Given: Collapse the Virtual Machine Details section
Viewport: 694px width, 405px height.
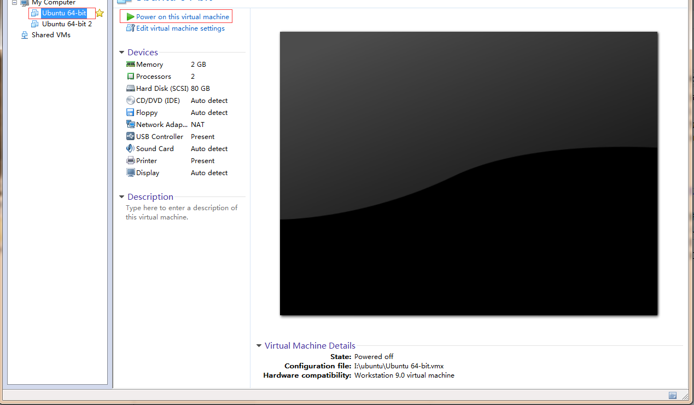Looking at the screenshot, I should pyautogui.click(x=259, y=346).
